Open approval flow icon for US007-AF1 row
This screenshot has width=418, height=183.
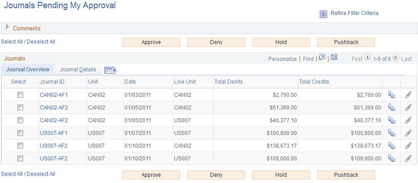(392, 133)
